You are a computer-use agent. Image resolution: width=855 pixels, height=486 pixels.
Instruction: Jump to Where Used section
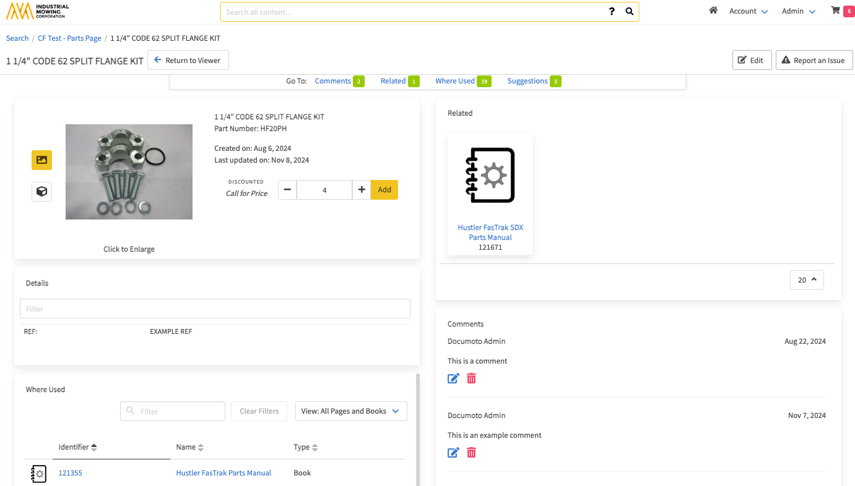tap(455, 81)
